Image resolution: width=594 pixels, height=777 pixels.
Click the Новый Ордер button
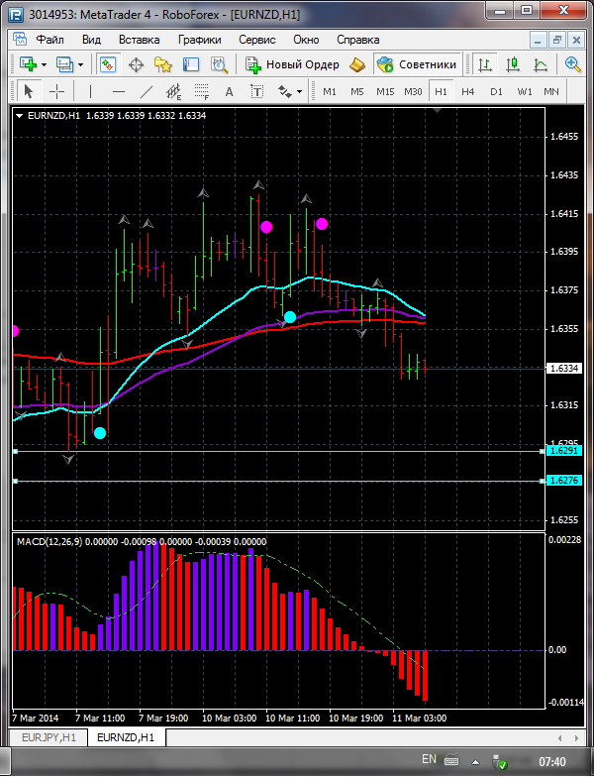click(293, 64)
